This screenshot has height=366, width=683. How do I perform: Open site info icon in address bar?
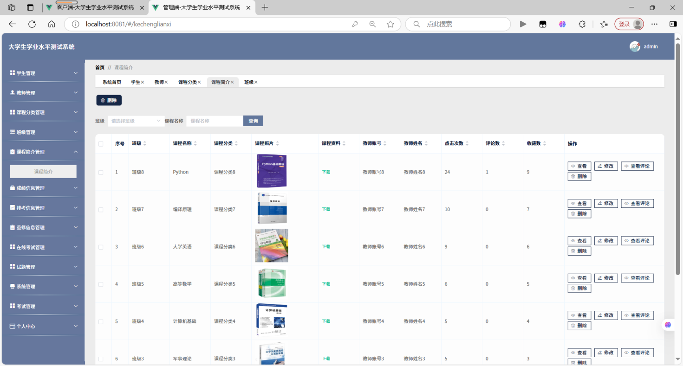76,24
